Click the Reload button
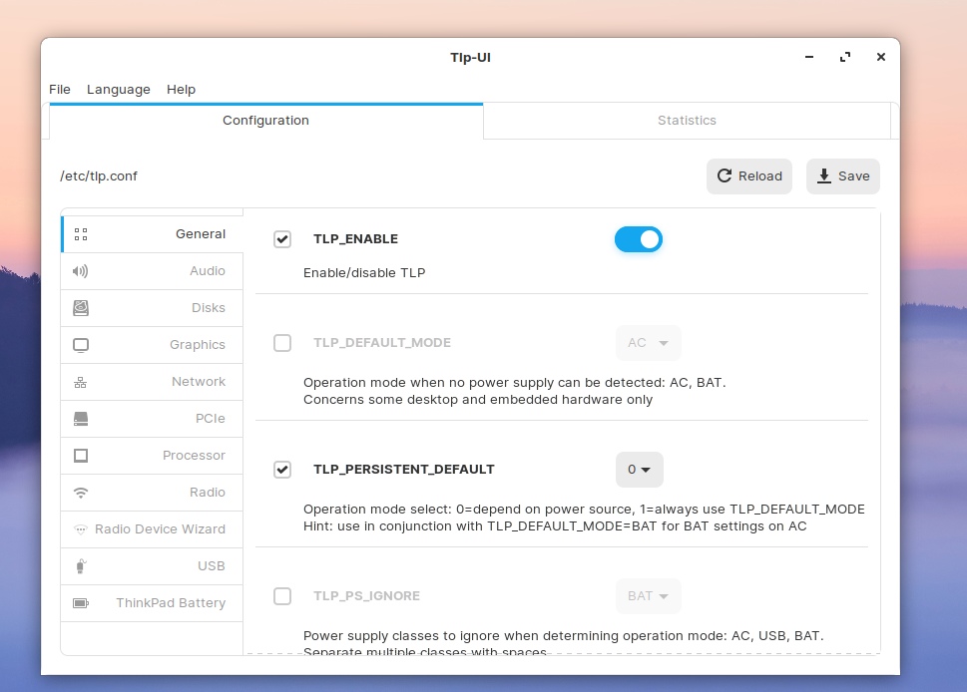 pyautogui.click(x=749, y=176)
